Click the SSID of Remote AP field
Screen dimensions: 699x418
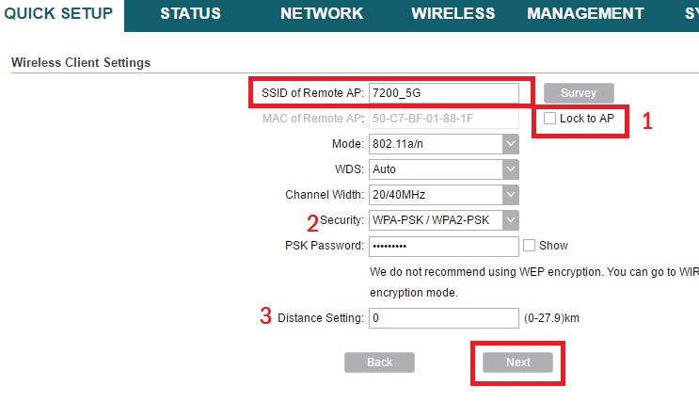[443, 92]
